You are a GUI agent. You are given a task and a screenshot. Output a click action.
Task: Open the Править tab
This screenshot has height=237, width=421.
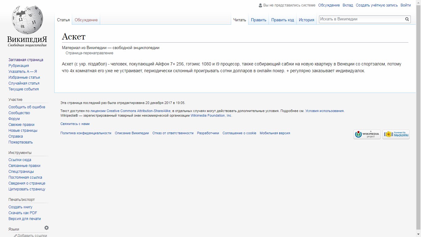[x=258, y=20]
